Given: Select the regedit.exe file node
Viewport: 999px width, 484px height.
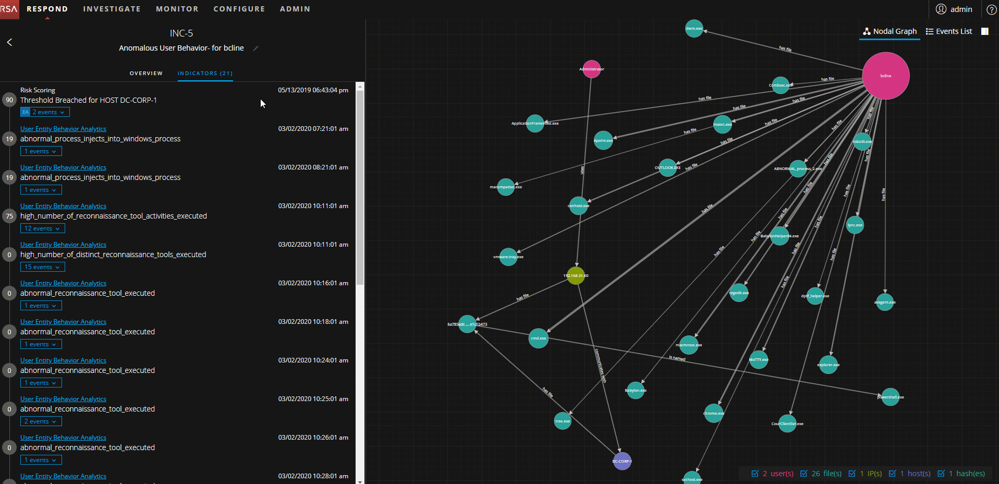Looking at the screenshot, I should tap(739, 293).
